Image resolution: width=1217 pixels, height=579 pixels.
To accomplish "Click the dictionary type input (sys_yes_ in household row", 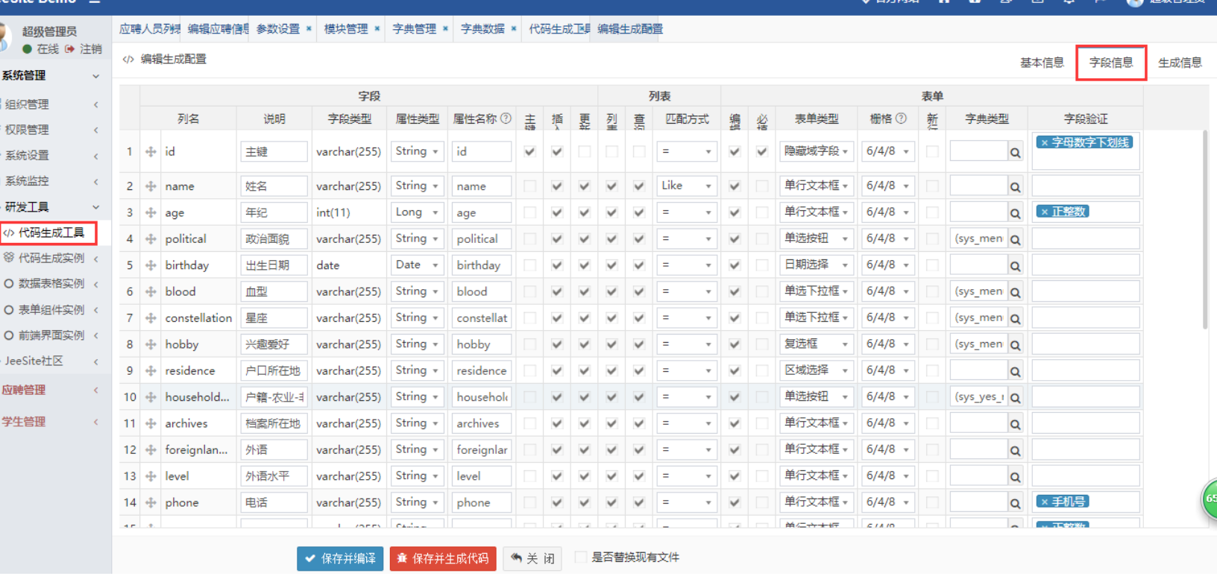I will click(x=979, y=397).
